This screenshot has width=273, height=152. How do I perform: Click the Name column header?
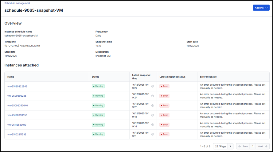coord(11,77)
